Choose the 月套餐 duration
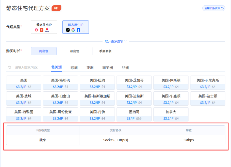Image resolution: width=231 pixels, height=167 pixels. (x=74, y=51)
